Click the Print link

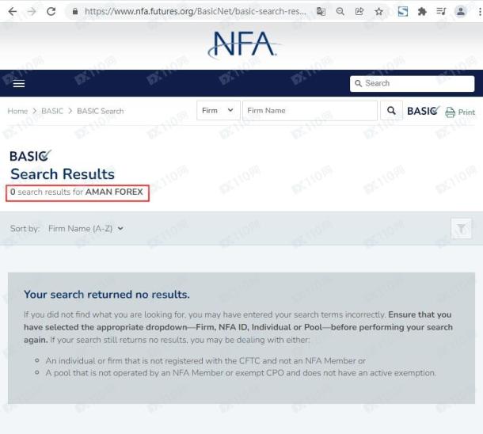[x=466, y=112]
